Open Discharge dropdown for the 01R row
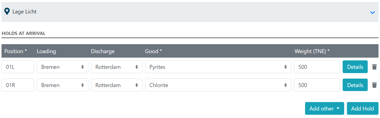This screenshot has width=380, height=118. point(117,85)
